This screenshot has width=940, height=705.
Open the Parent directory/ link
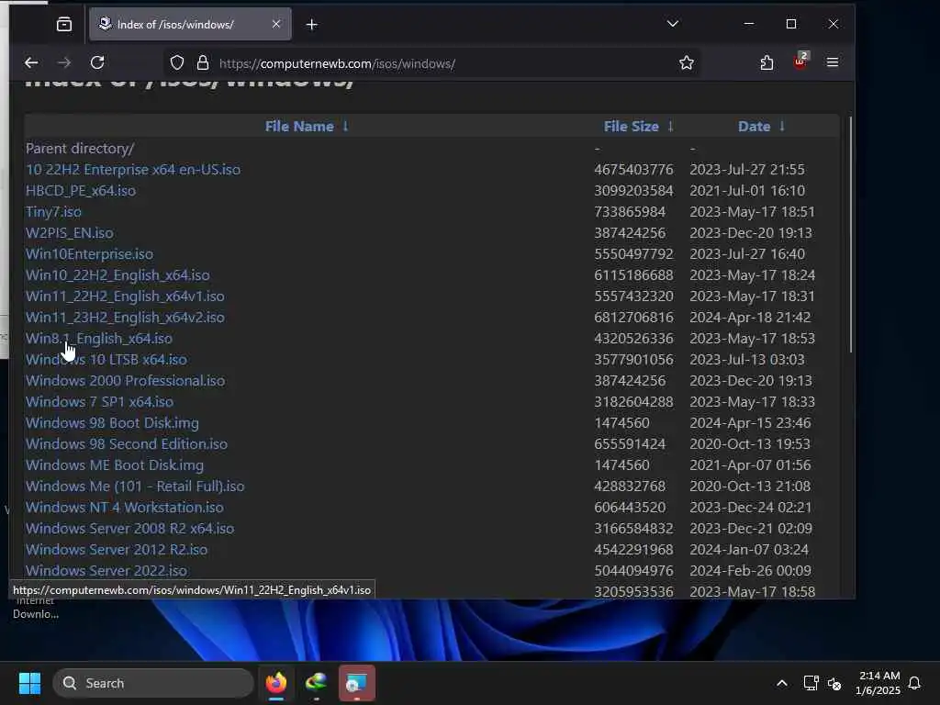point(80,148)
